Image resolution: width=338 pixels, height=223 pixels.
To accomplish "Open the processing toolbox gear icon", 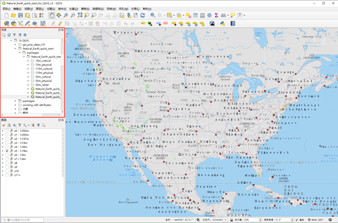I will tap(209, 15).
